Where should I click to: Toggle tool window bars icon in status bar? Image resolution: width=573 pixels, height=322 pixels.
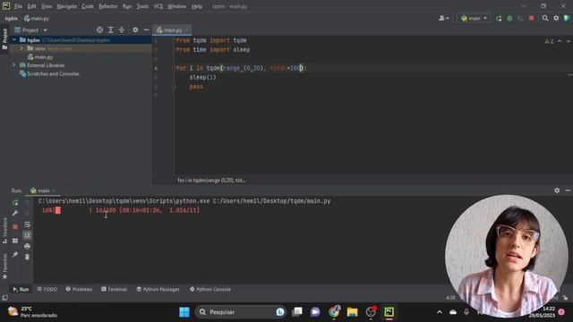4,298
